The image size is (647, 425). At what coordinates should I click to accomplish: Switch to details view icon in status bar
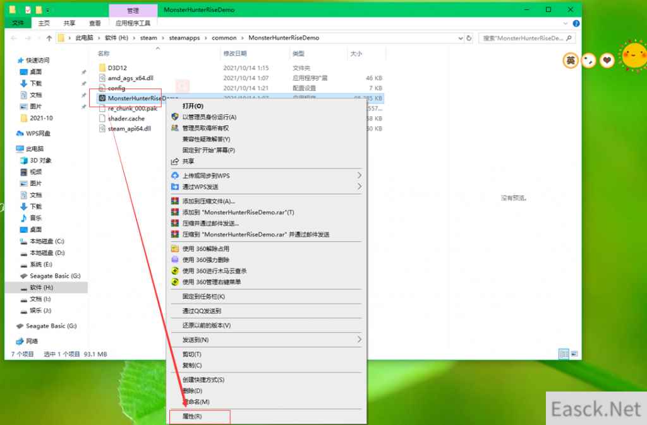(564, 354)
